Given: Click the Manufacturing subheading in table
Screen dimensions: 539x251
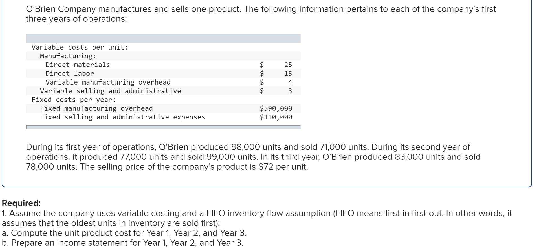Looking at the screenshot, I should [x=68, y=56].
